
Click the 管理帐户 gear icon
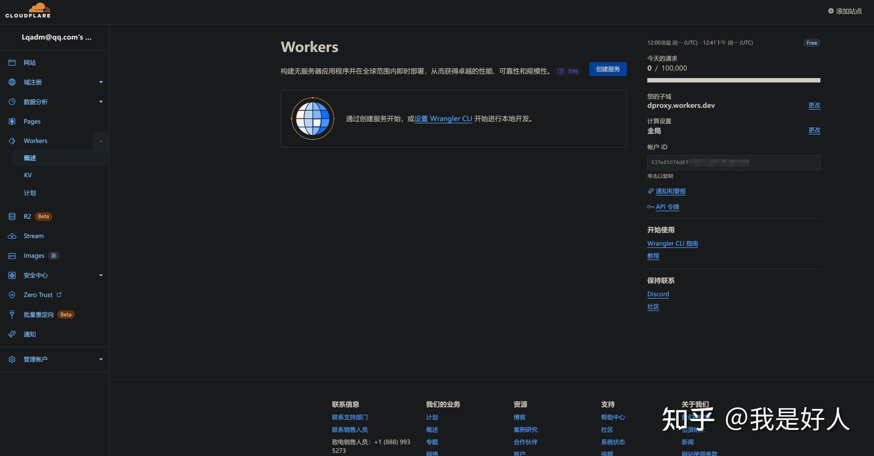coord(12,359)
